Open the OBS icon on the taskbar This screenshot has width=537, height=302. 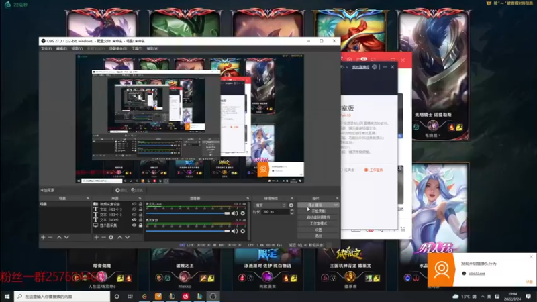[x=213, y=296]
